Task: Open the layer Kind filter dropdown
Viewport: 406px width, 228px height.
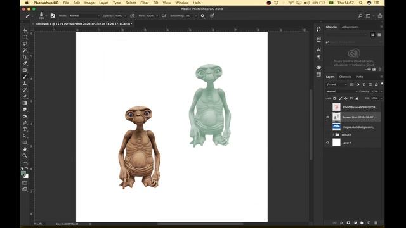Action: pos(336,84)
